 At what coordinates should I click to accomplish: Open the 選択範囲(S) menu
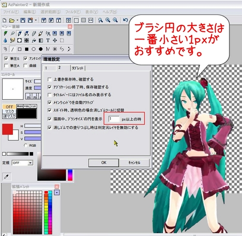[51, 12]
